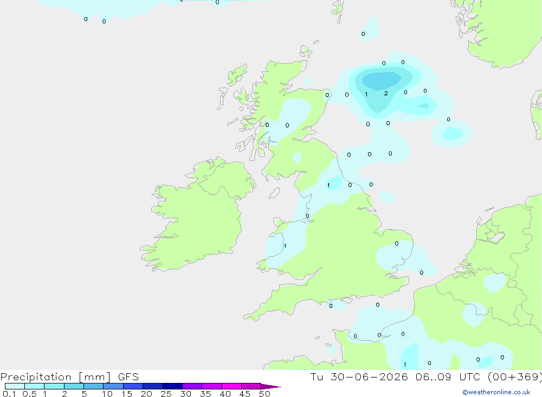The image size is (542, 397).
Task: Click the 35–40 mm legend color swatch
Action: tap(212, 386)
